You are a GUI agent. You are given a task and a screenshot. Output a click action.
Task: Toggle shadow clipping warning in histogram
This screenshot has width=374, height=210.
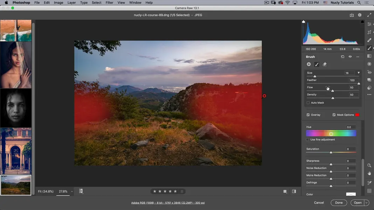(303, 22)
